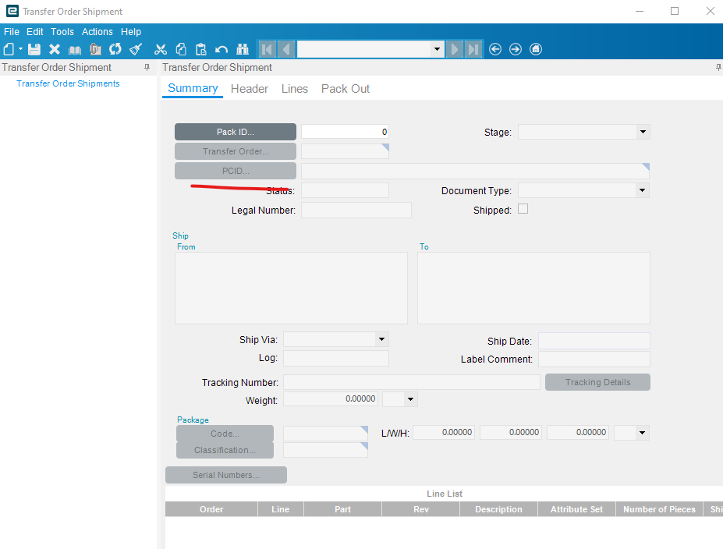This screenshot has width=723, height=549.
Task: Click the Description column header in Line List
Action: click(498, 509)
